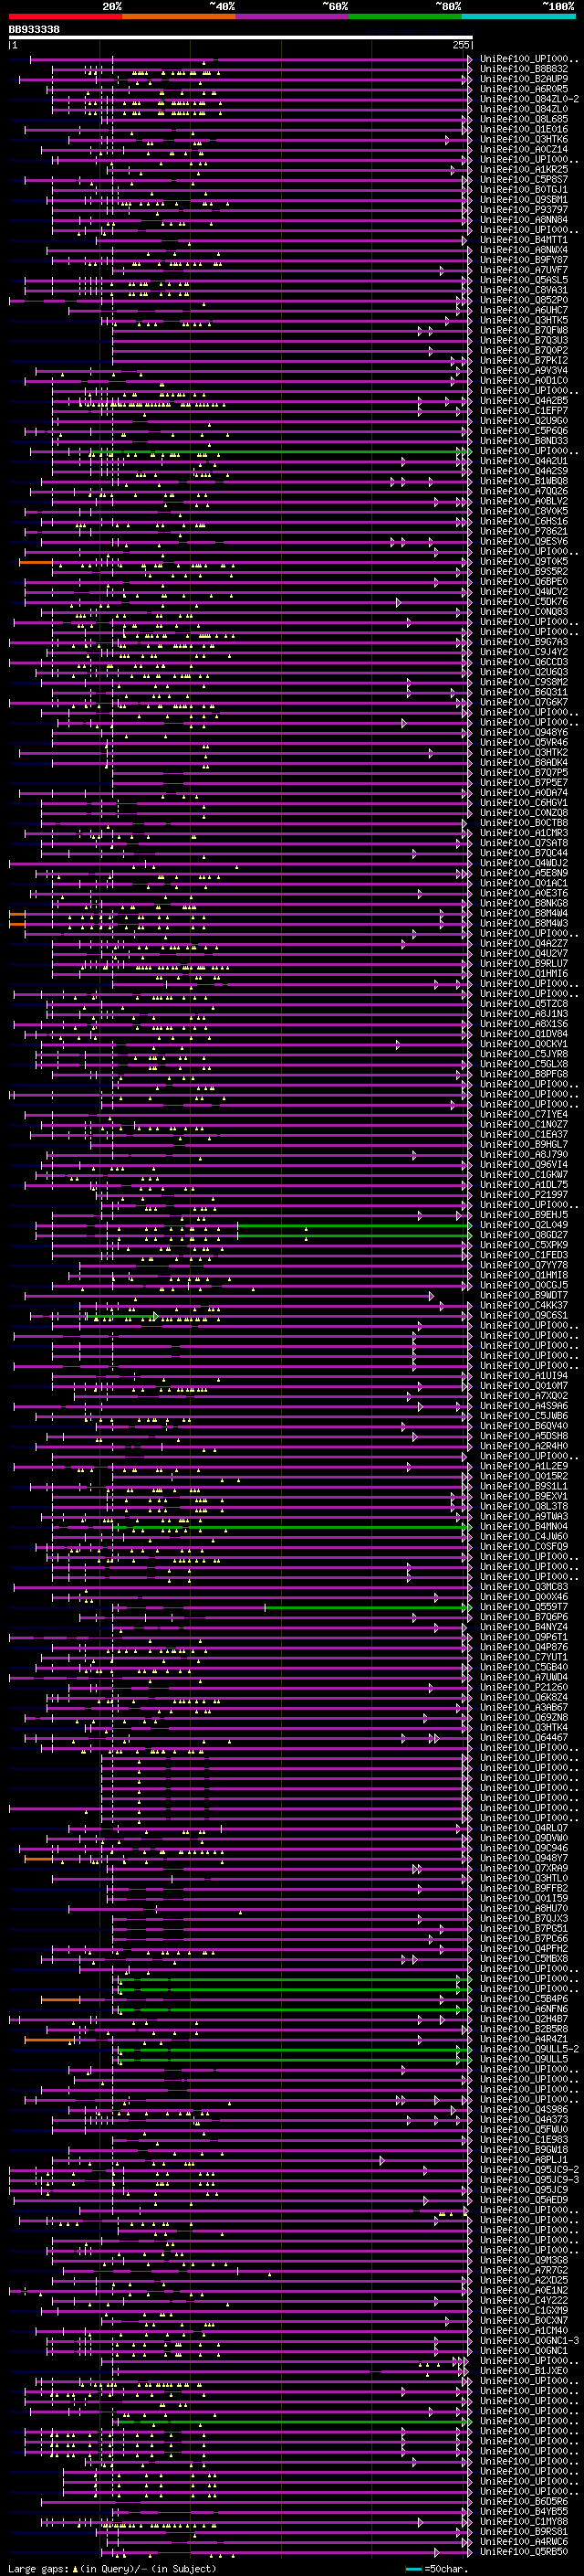Image resolution: width=584 pixels, height=2576 pixels.
Task: Select label UniRef100_Q96VI4
Action: coord(524,1164)
